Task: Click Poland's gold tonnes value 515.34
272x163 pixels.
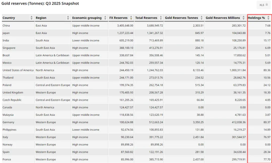Action: (x=199, y=85)
